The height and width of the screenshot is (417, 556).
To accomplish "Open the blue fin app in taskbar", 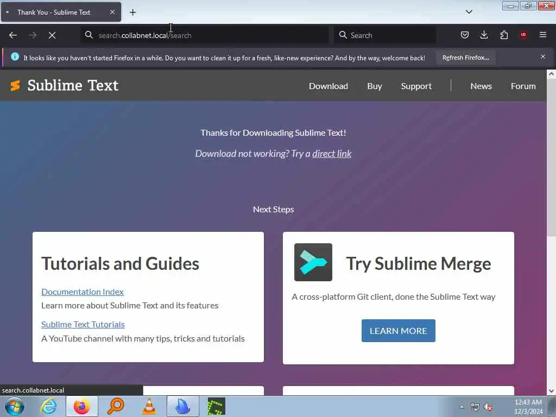I will (182, 406).
